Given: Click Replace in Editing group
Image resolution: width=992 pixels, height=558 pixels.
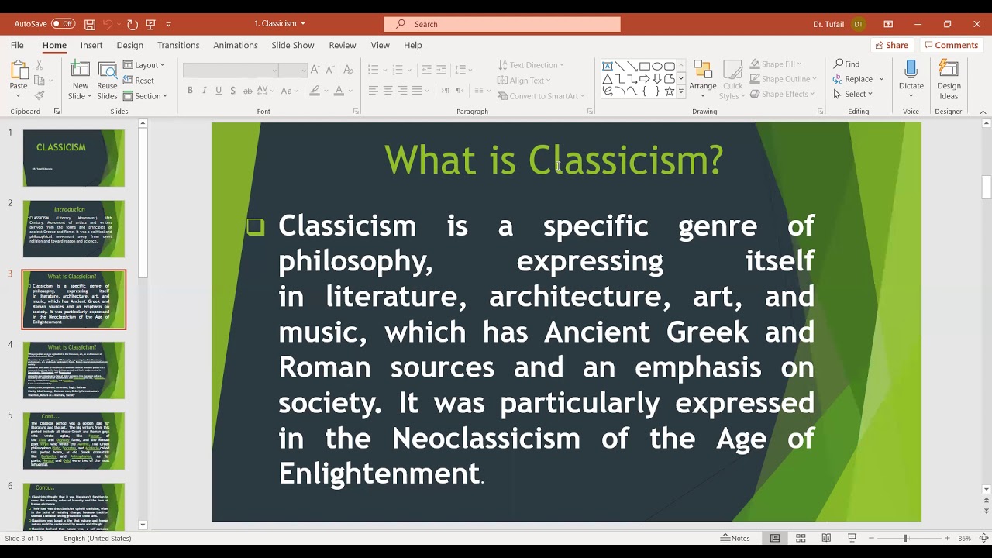Looking at the screenshot, I should tap(858, 79).
